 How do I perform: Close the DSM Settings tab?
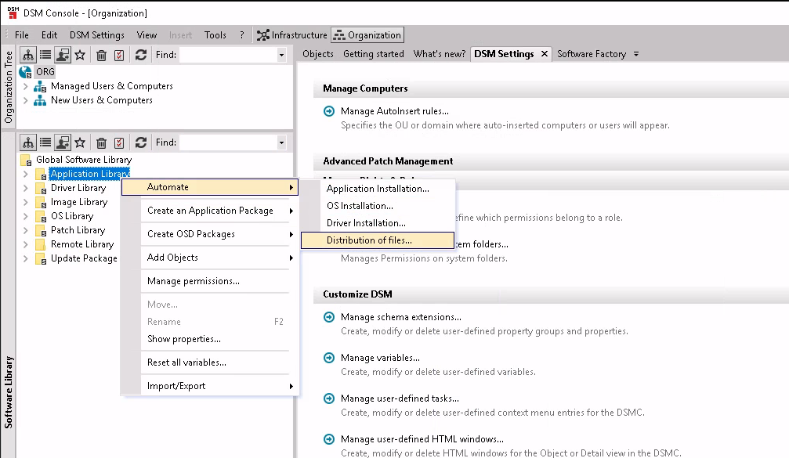pyautogui.click(x=545, y=54)
